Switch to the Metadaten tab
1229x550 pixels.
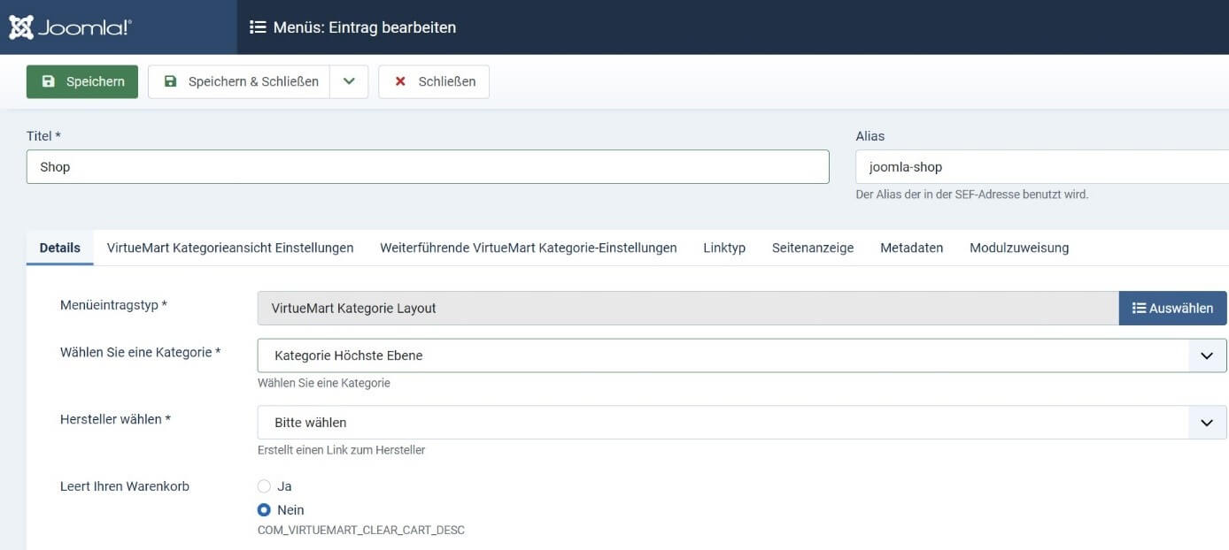912,248
